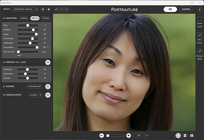Adjust the Large smoothing slider
The width and height of the screenshot is (204, 140).
(x=28, y=34)
